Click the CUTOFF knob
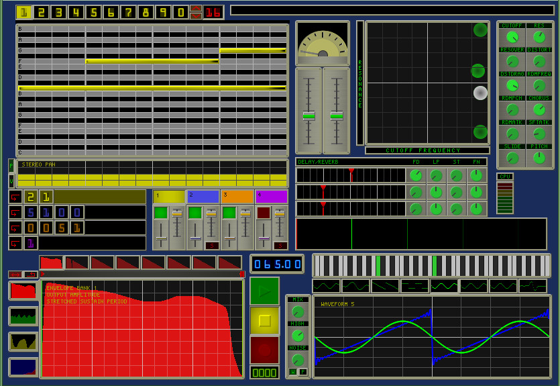This screenshot has height=386, width=560. point(512,37)
